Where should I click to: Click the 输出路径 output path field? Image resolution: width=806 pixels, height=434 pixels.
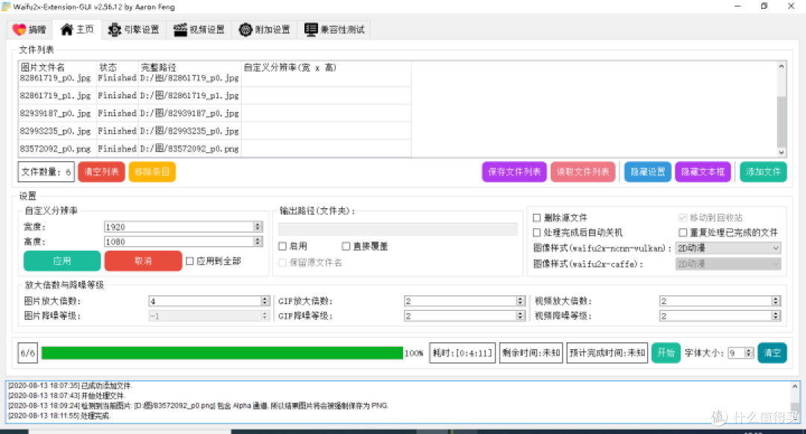[x=398, y=229]
